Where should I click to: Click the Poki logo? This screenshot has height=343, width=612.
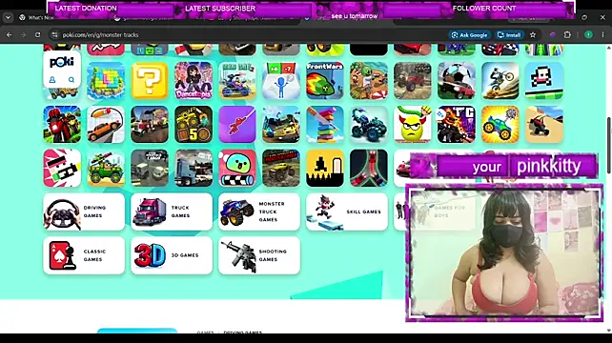(x=62, y=63)
